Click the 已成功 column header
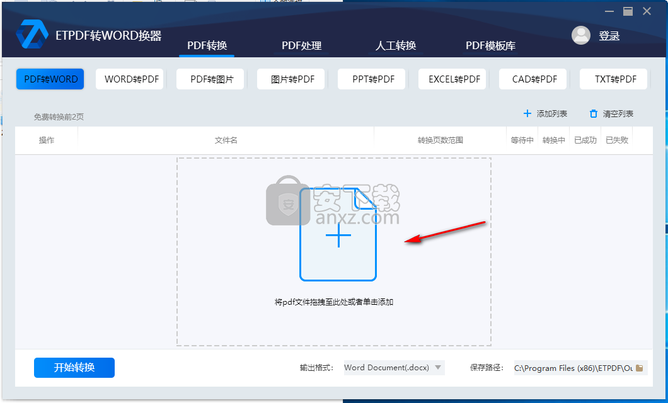 (585, 140)
